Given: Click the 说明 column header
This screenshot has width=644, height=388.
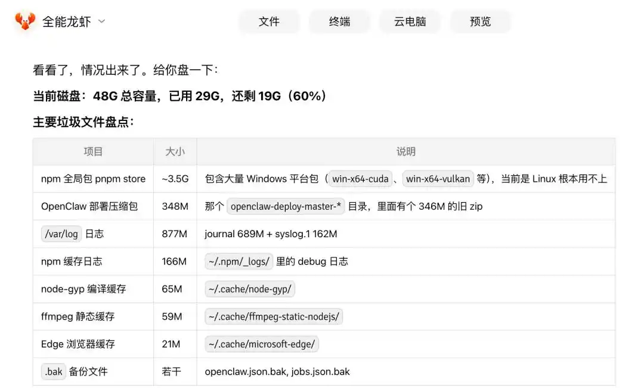Looking at the screenshot, I should pos(406,151).
